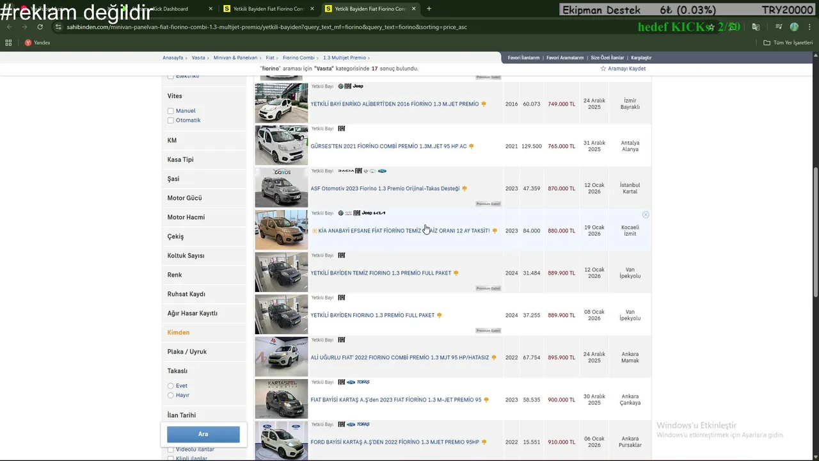Click the translate page icon in address bar

click(756, 27)
